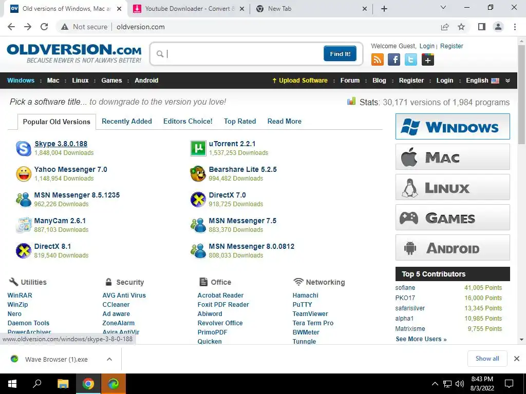
Task: Click the MSN Messenger 8.0.0812 icon
Action: click(198, 251)
